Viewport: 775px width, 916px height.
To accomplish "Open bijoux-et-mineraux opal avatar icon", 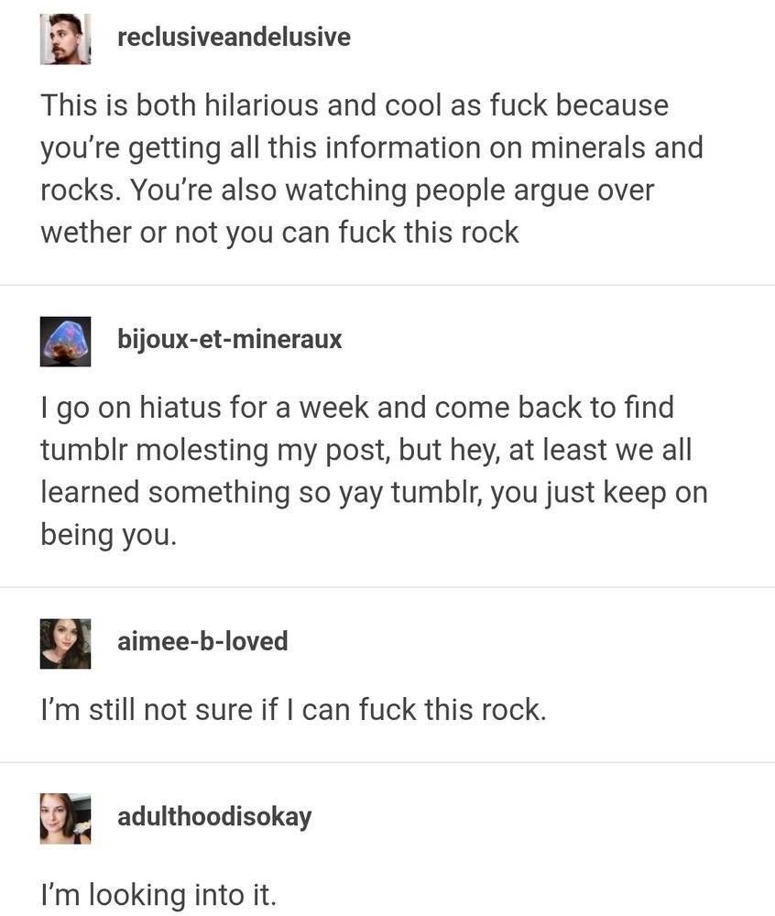I will coord(65,341).
